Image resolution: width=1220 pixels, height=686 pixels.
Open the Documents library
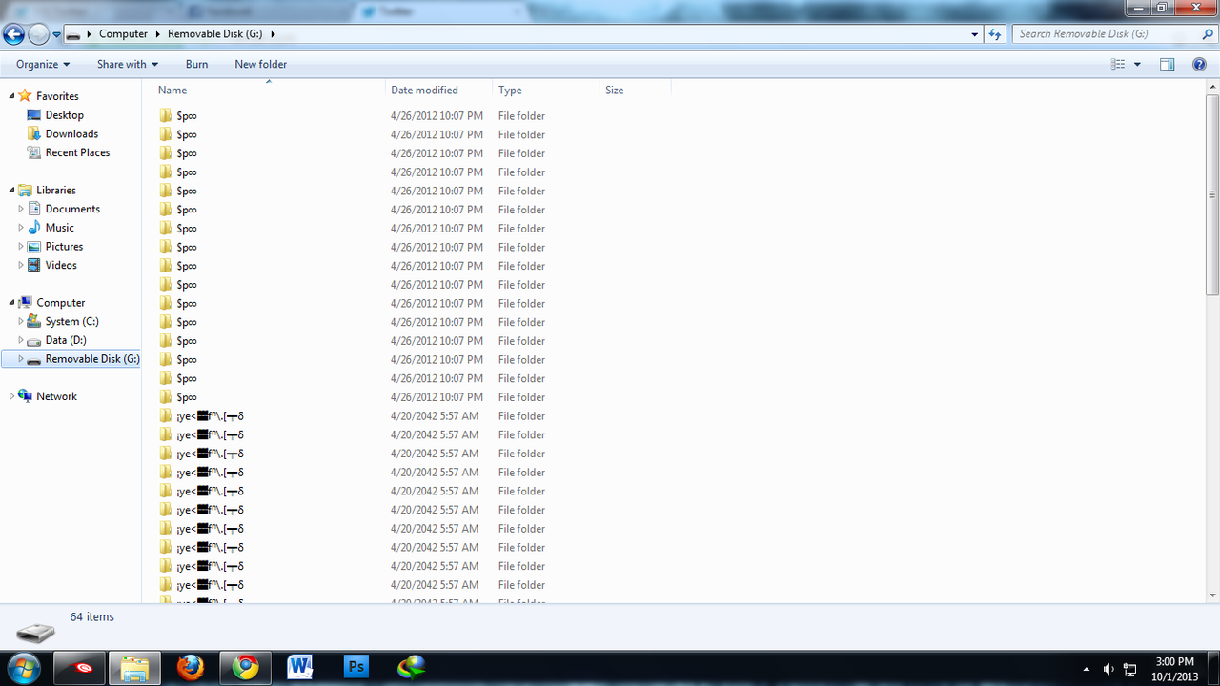[72, 209]
